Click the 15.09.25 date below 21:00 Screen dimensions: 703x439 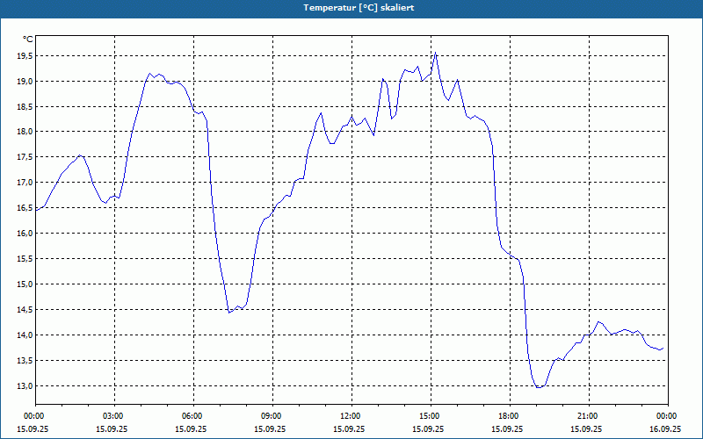click(586, 428)
